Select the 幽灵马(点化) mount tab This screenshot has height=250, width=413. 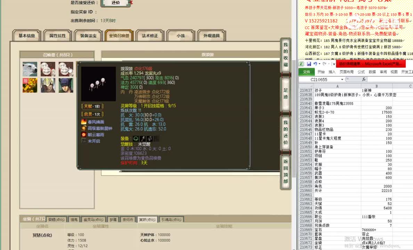pyautogui.click(x=94, y=219)
